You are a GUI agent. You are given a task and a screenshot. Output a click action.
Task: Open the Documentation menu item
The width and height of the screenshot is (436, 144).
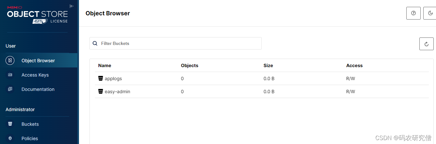point(38,89)
